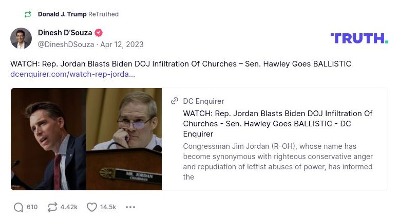
Task: Click the ReTruth arrows icon below post
Action: pyautogui.click(x=52, y=207)
